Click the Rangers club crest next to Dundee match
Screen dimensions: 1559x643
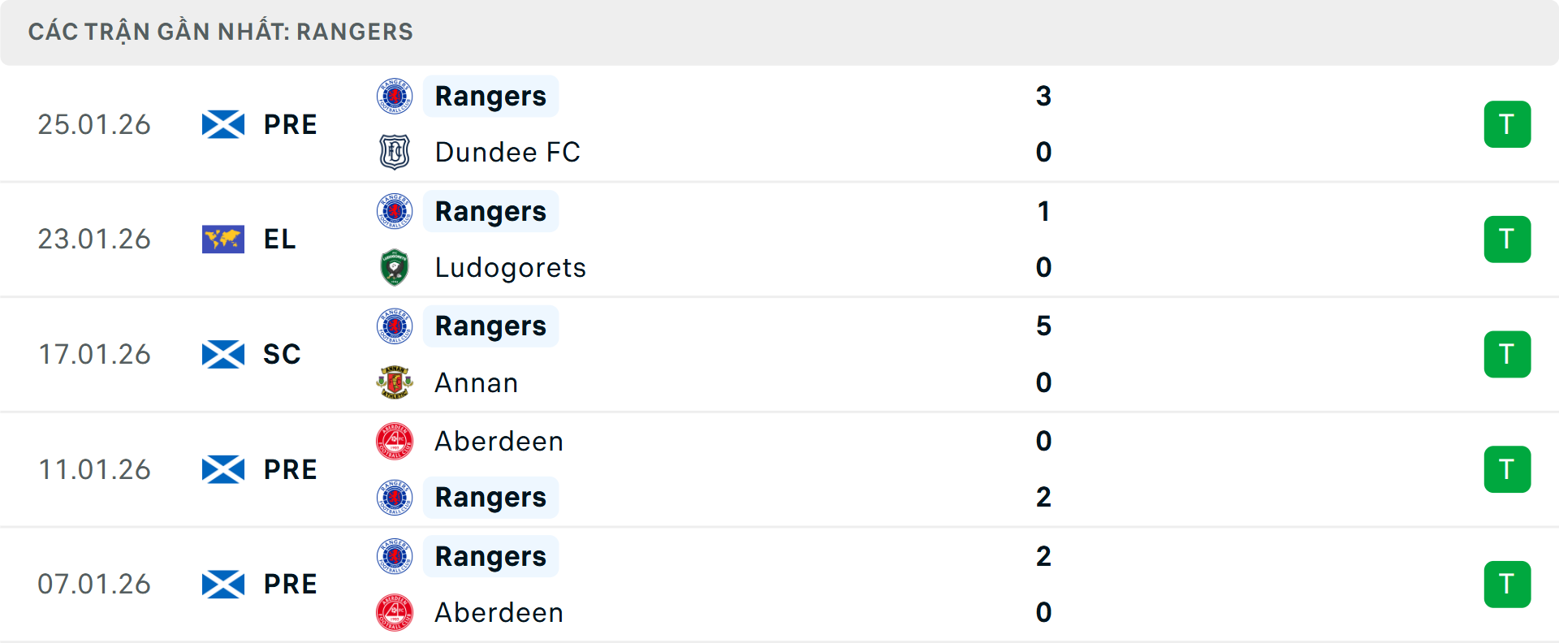(395, 96)
